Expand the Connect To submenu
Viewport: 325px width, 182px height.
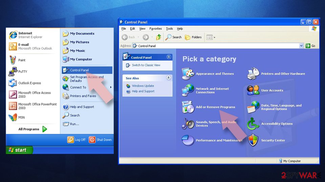coord(87,87)
